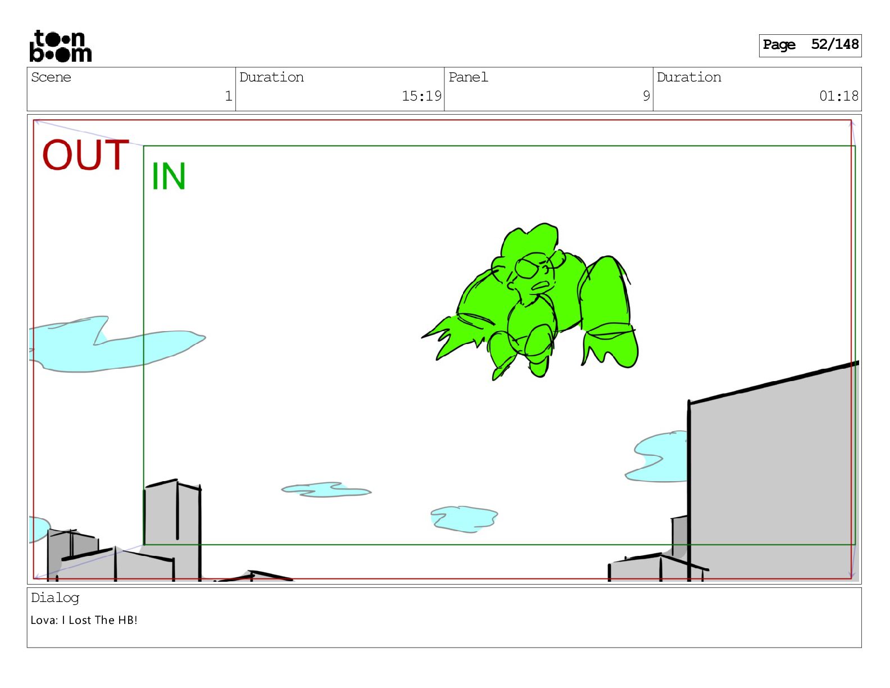The width and height of the screenshot is (890, 688).
Task: Click scene duration value 15:19
Action: coord(421,96)
